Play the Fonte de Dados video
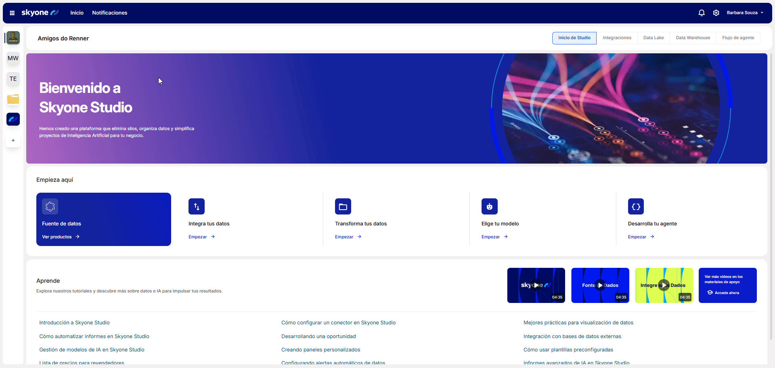 tap(600, 285)
